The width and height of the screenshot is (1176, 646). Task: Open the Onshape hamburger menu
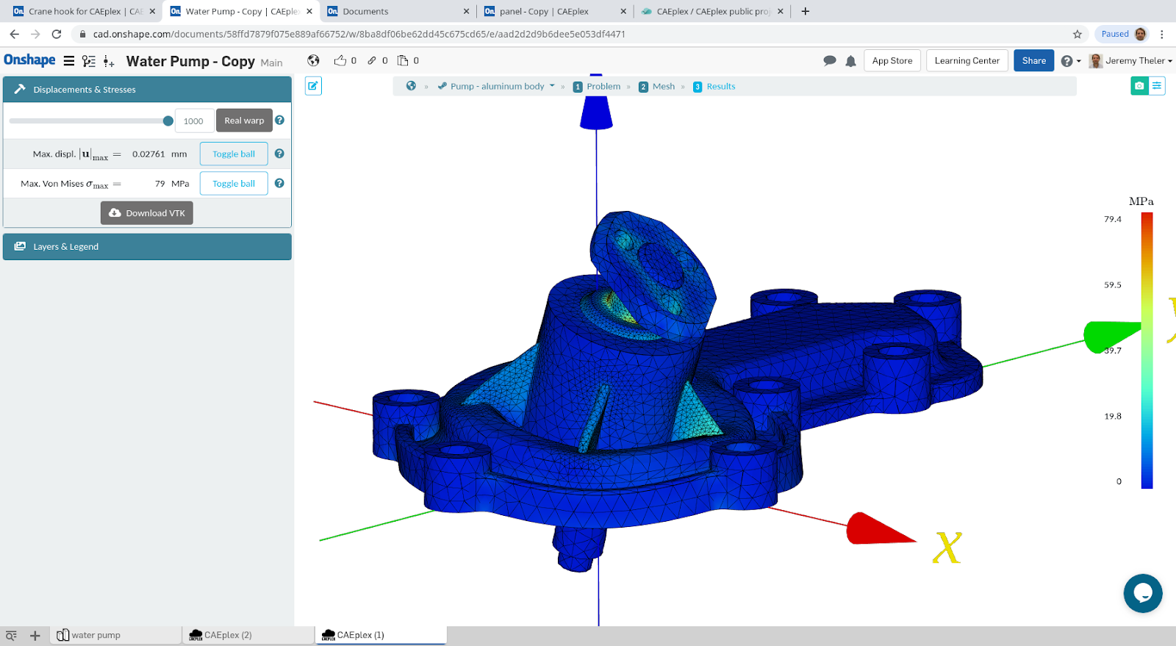click(69, 61)
